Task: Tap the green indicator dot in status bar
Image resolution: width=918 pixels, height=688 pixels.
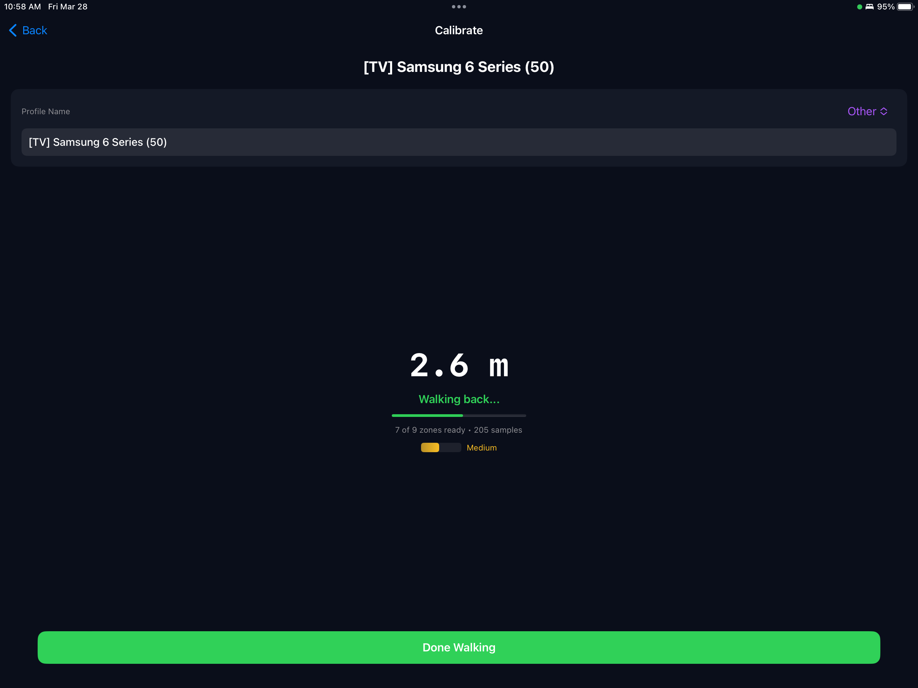Action: pyautogui.click(x=860, y=7)
